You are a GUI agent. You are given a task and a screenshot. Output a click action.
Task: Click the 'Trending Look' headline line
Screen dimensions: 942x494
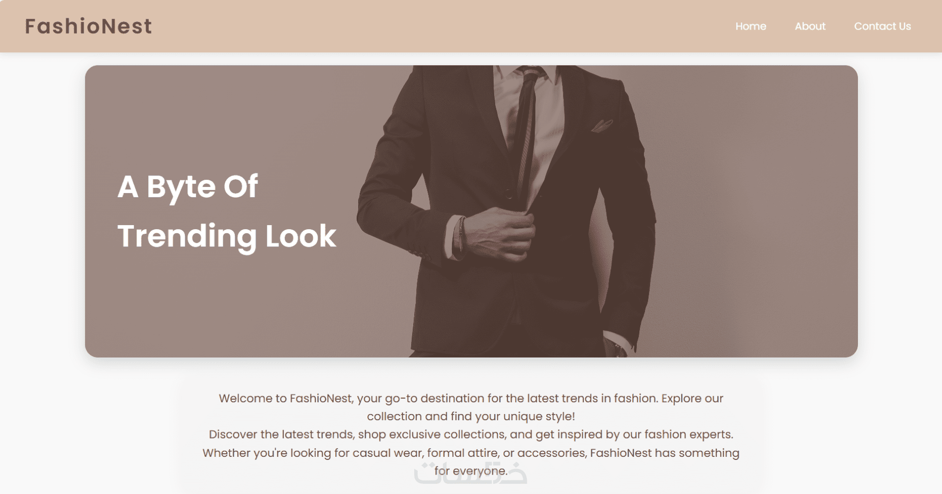pos(227,236)
